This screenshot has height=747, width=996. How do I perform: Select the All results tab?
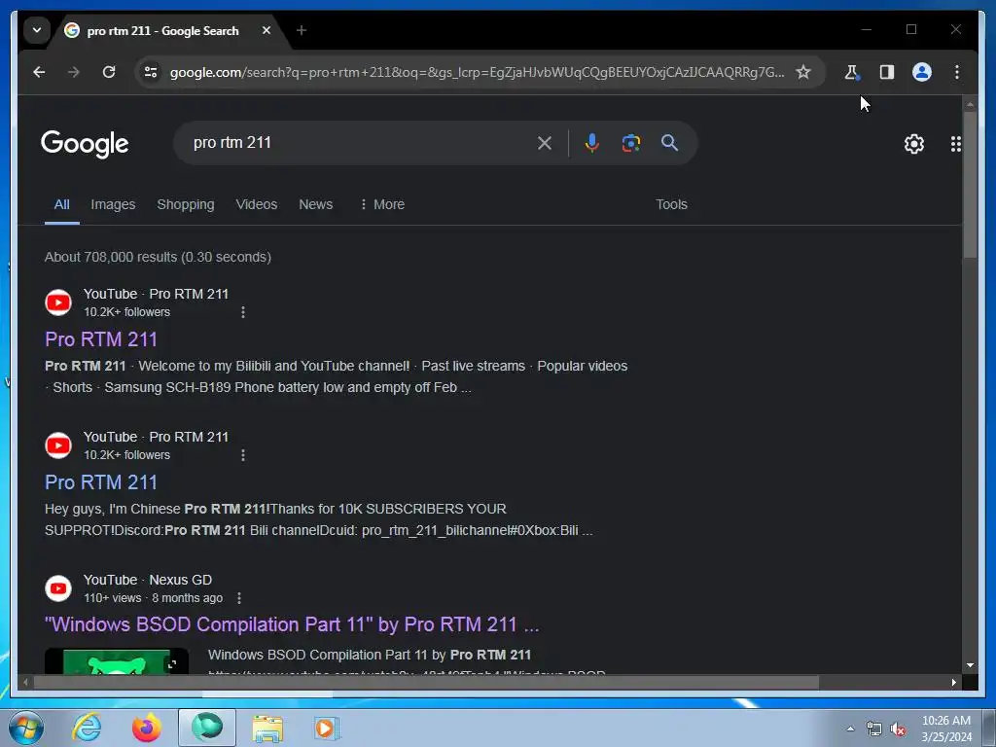point(61,204)
